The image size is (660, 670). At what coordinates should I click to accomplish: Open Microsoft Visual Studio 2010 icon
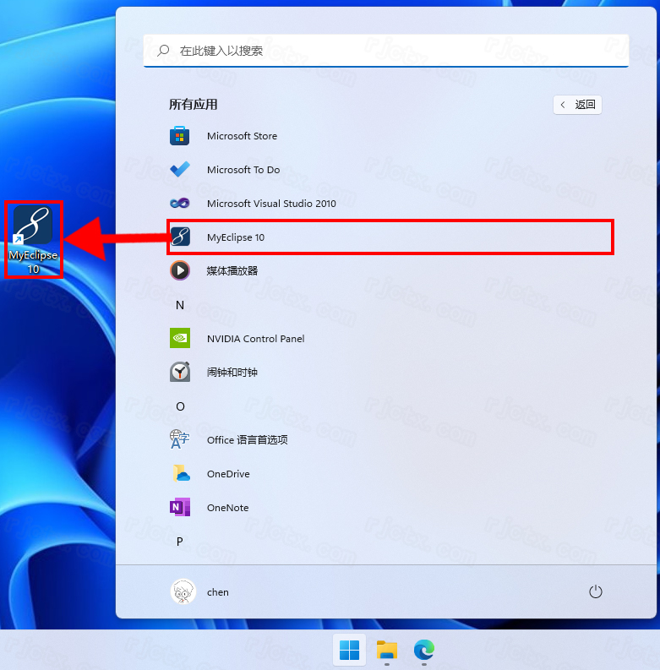[180, 204]
